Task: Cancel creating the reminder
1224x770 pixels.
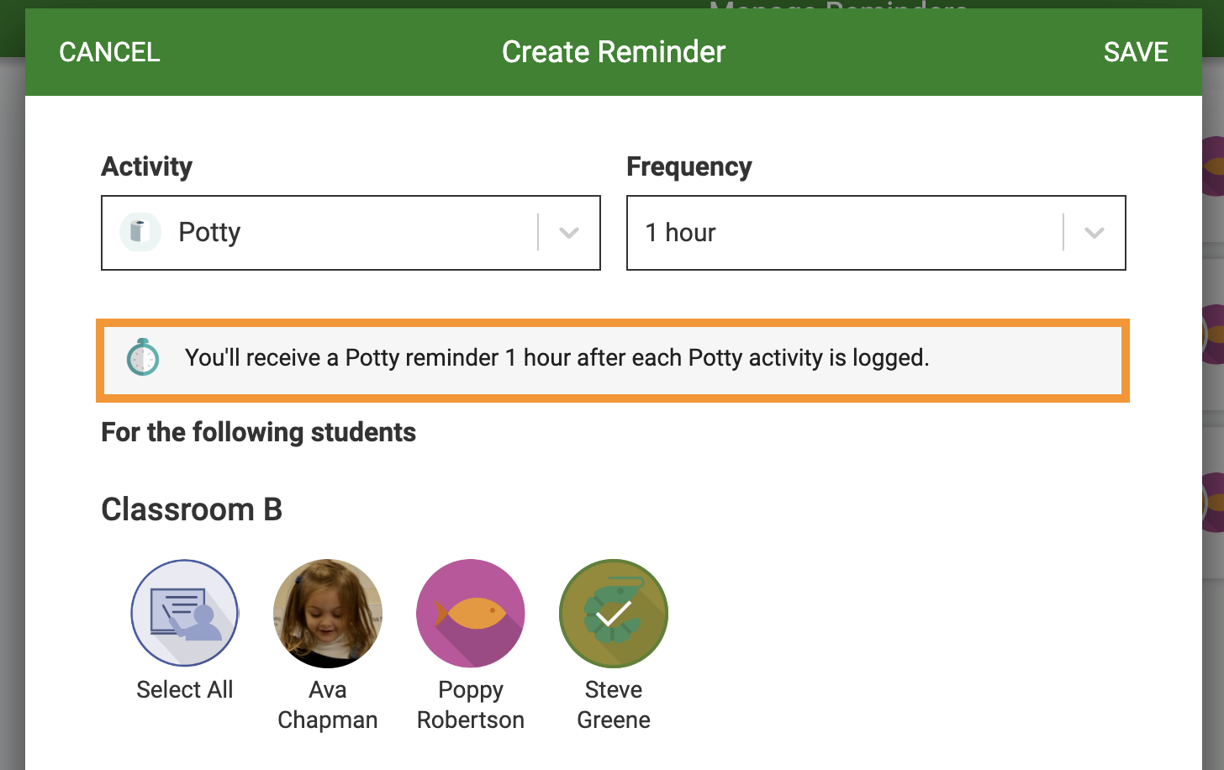Action: tap(109, 52)
